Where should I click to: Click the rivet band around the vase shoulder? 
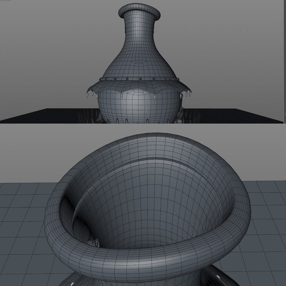[139, 79]
